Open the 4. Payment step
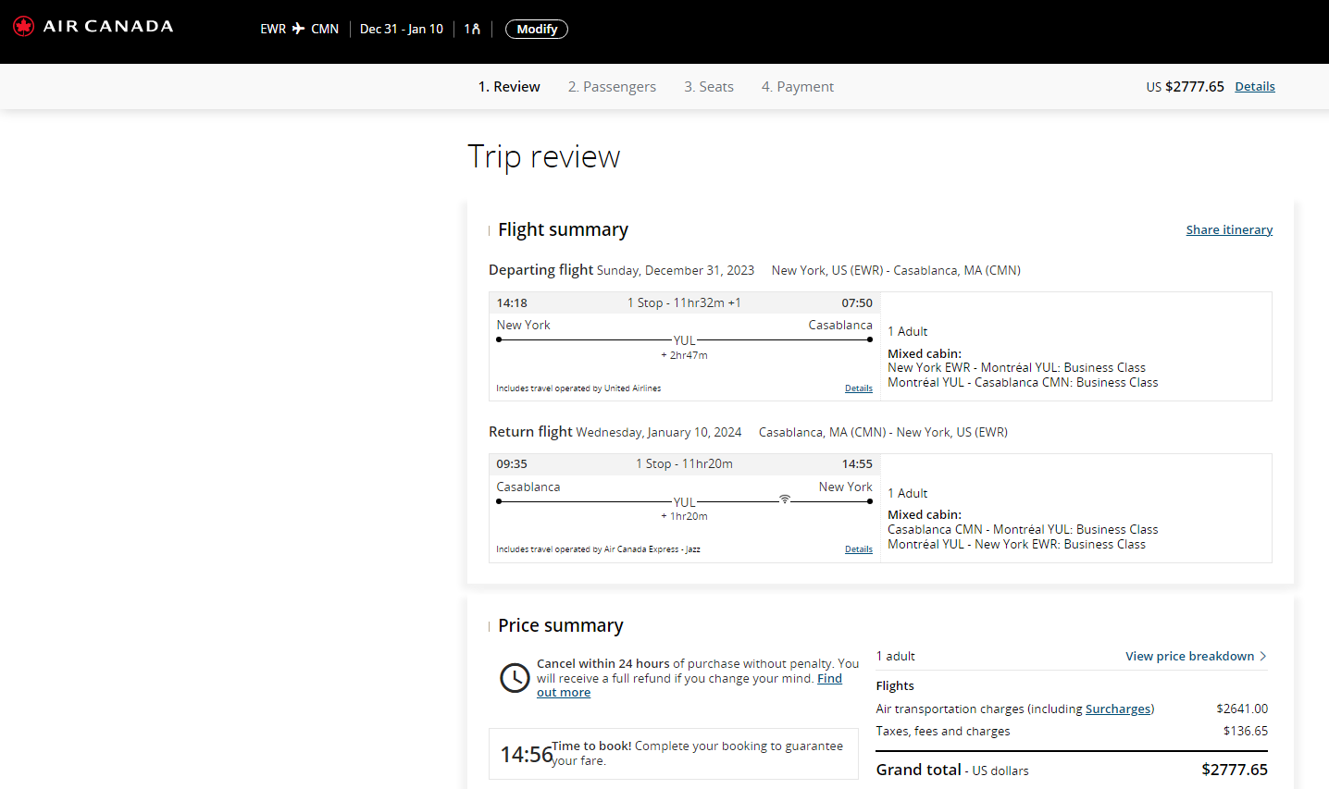Screen dimensions: 1329x789 coord(798,87)
